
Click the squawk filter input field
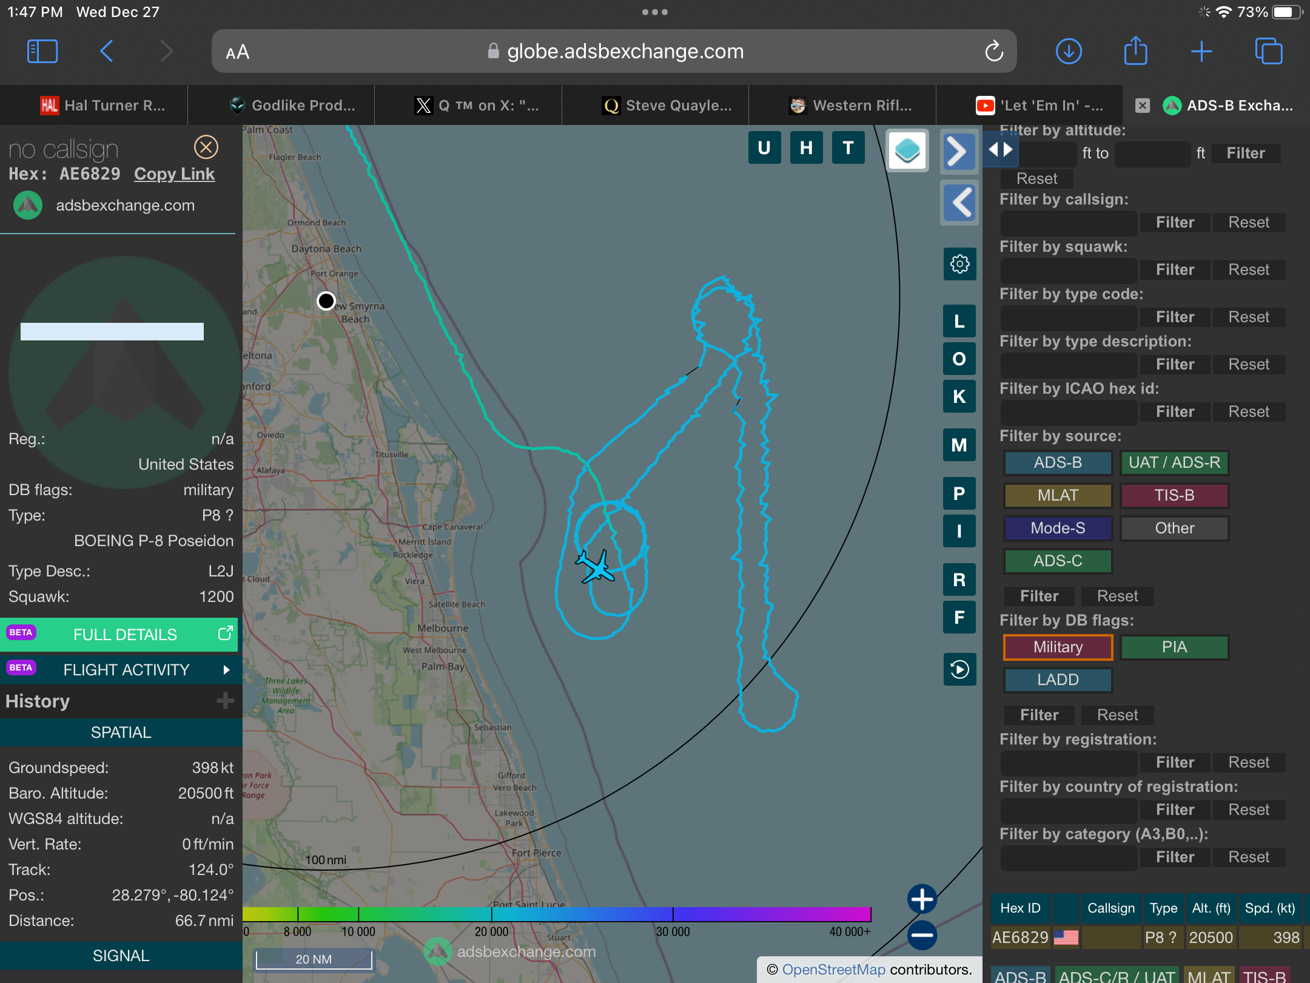point(1069,270)
